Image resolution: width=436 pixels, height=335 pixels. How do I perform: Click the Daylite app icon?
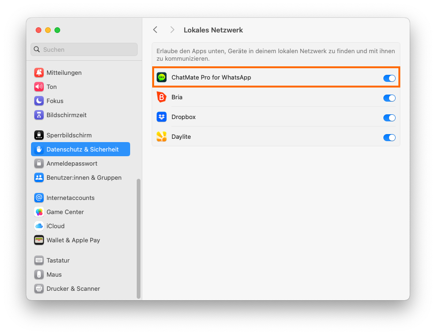(162, 137)
